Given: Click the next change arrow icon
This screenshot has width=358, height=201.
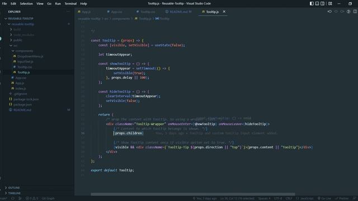Looking at the screenshot, I should (342, 12).
